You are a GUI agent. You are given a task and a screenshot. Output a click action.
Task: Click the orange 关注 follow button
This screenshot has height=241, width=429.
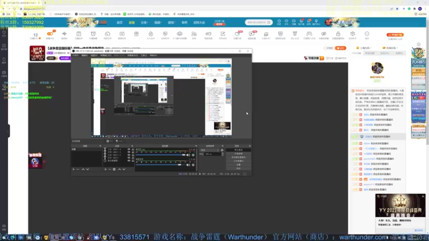point(341,48)
